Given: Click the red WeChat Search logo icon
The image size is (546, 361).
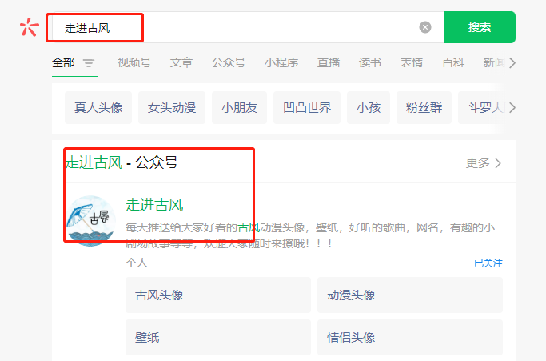Looking at the screenshot, I should click(x=29, y=27).
